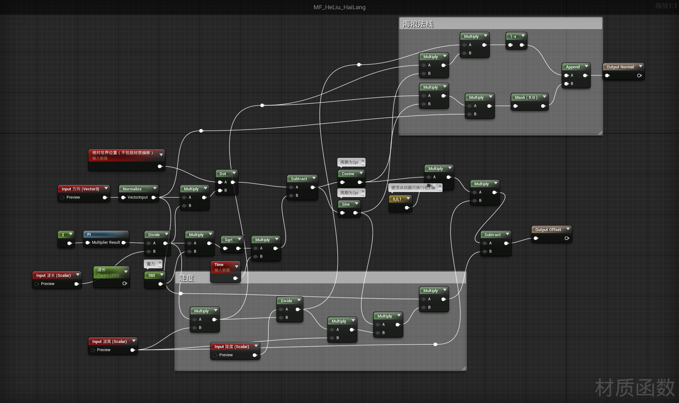Toggle Preview on Input 波长 node
The height and width of the screenshot is (403, 679).
[37, 283]
